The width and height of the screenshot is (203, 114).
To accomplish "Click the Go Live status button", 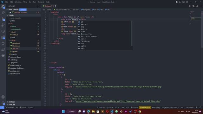I will [x=134, y=108].
